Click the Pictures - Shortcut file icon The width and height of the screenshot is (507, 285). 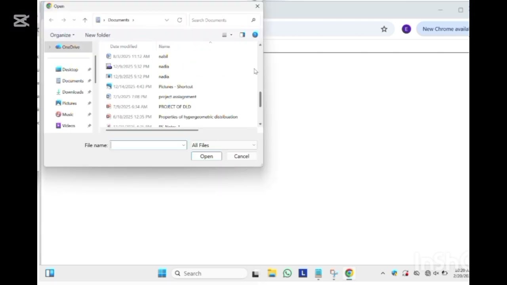click(109, 86)
